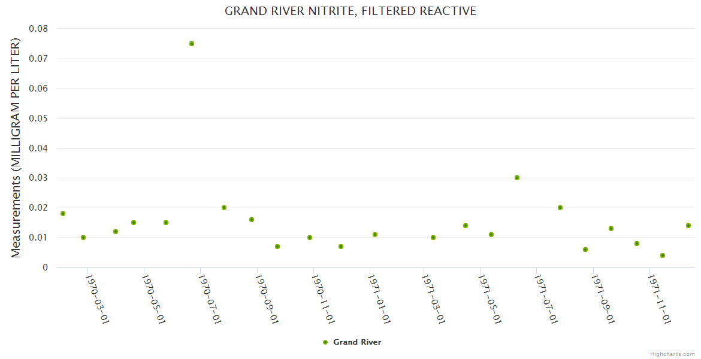The height and width of the screenshot is (359, 701).
Task: Click the 0.014 point before 1971-05-01
Action: [466, 226]
